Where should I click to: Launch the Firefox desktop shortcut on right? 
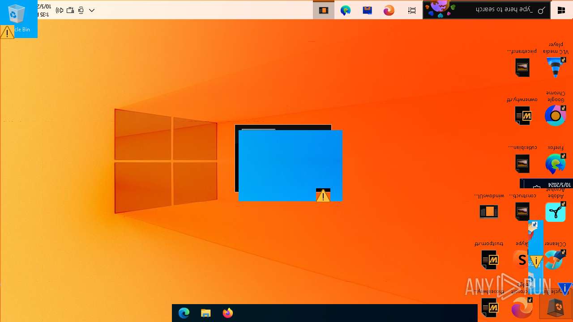click(556, 164)
